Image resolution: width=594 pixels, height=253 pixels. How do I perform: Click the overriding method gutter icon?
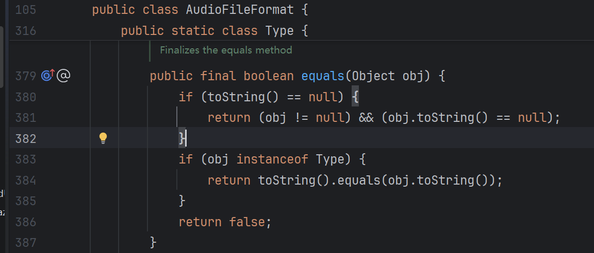47,76
